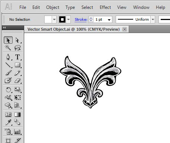The width and height of the screenshot is (170, 143).
Task: Click the Ai application logo
Action: 9,7
